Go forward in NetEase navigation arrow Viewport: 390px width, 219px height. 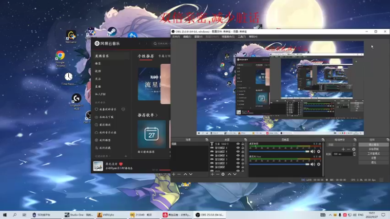(146, 43)
